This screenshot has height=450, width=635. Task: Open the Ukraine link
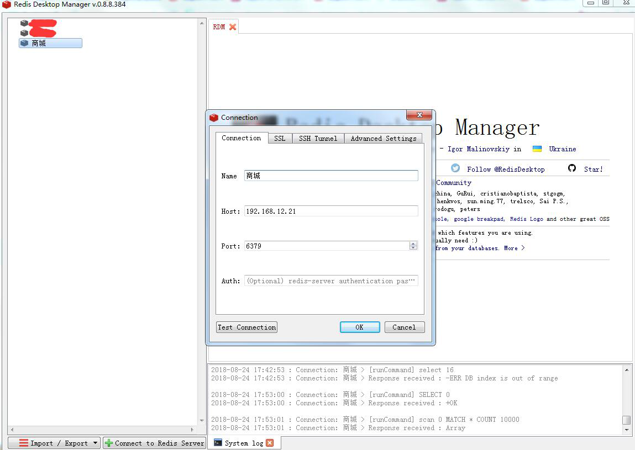click(x=563, y=149)
